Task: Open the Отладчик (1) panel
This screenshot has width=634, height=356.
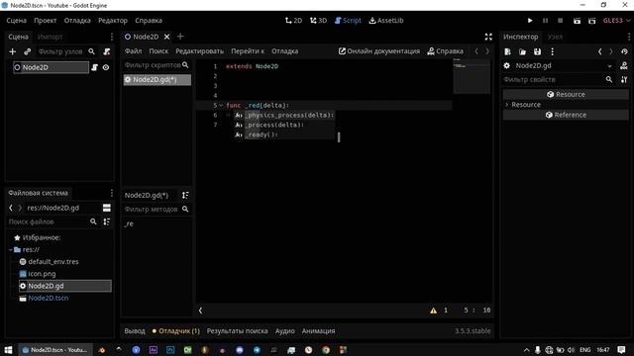Action: click(176, 331)
